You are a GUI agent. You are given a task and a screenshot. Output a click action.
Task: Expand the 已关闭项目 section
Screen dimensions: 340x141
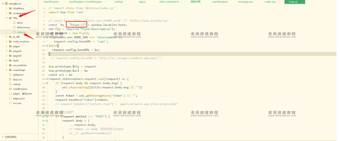coord(3,137)
